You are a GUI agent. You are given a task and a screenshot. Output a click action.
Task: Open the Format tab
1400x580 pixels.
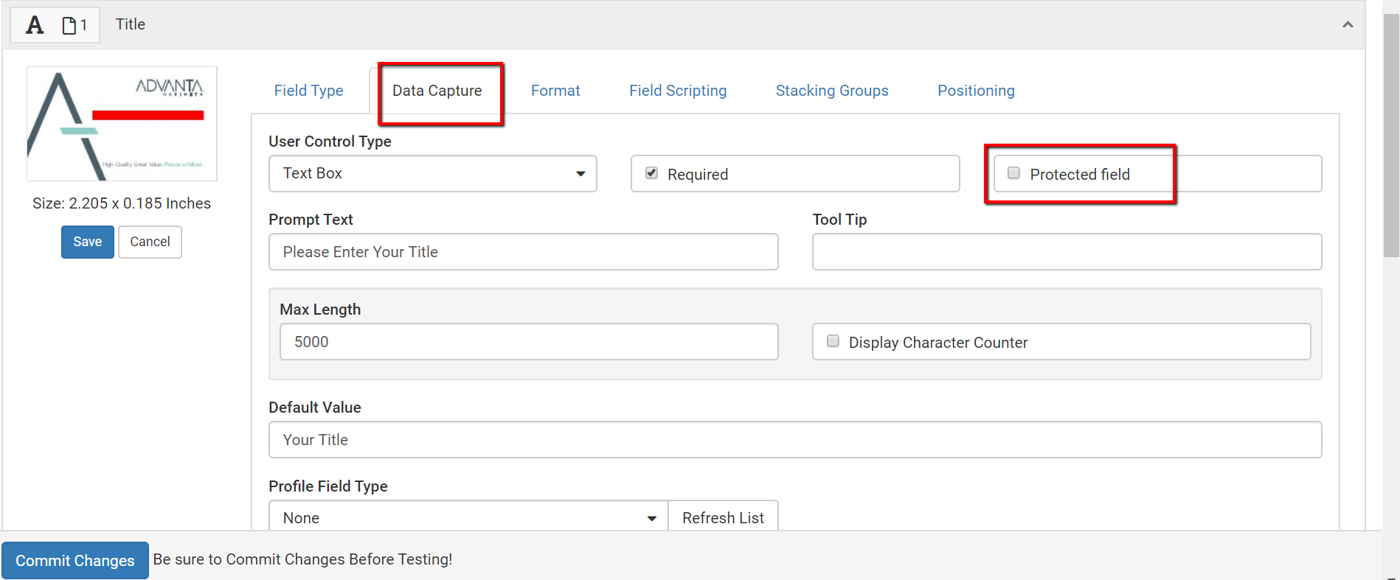555,91
